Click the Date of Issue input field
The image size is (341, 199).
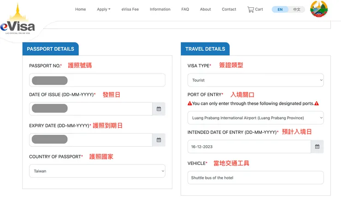[91, 109]
